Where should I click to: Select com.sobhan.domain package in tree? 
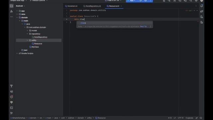pos(36,27)
